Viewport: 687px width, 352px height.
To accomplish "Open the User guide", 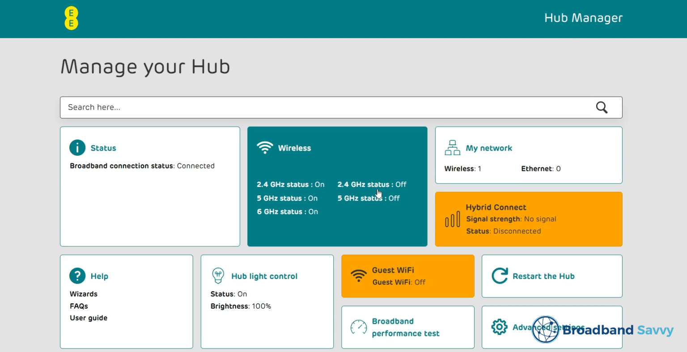I will pos(88,318).
